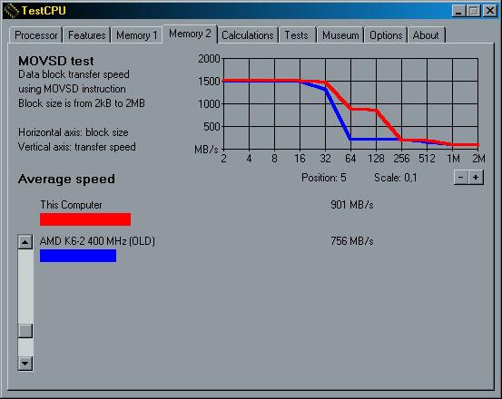
Task: Switch to the Museum tab
Action: [x=340, y=34]
